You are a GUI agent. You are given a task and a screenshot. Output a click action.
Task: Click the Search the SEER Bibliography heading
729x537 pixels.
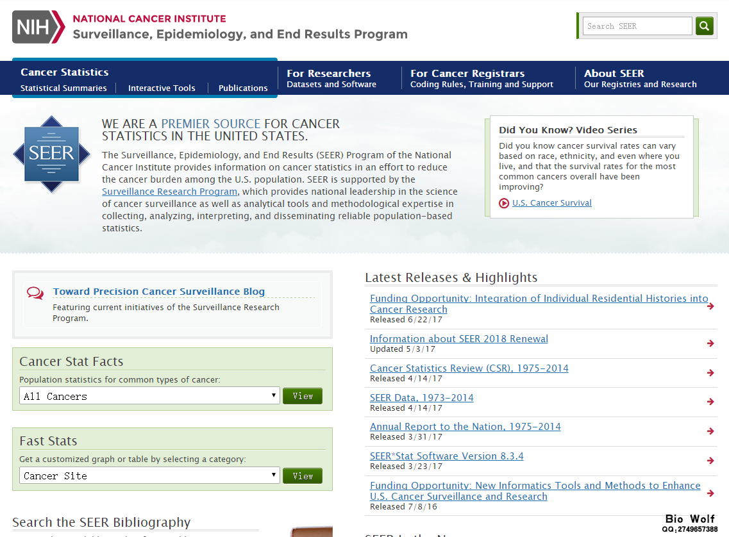pos(101,522)
